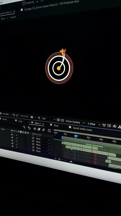Click the fast previews icon
The image size is (121, 216).
[109, 126]
